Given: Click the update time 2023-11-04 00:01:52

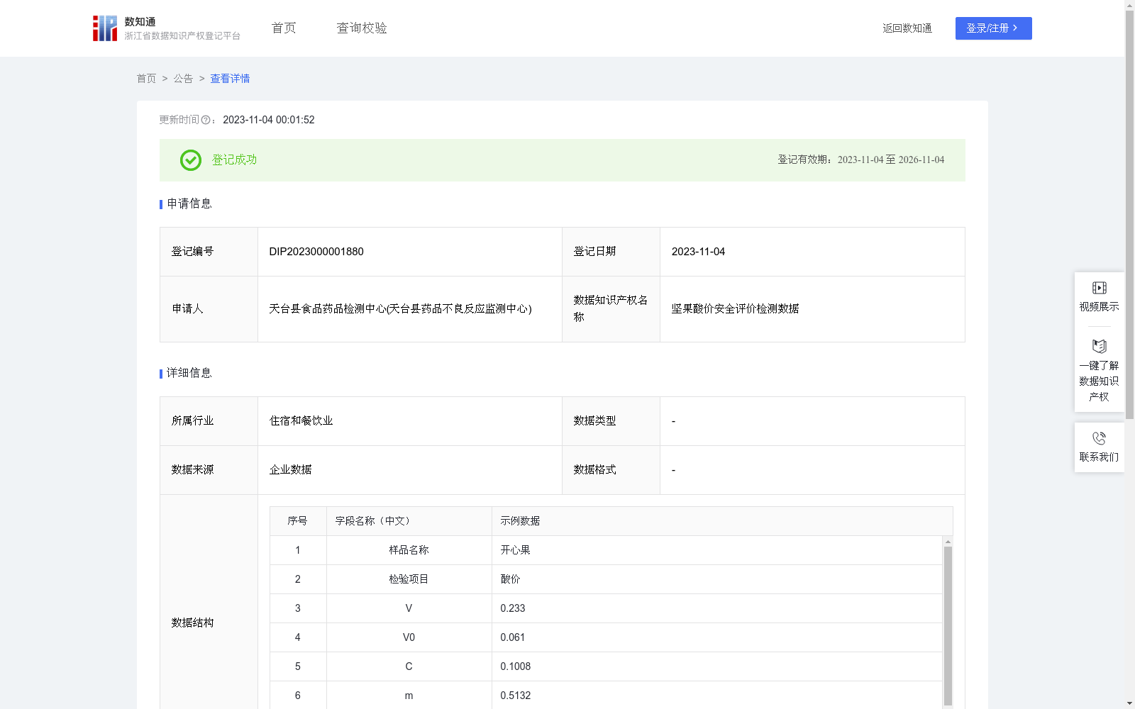Looking at the screenshot, I should point(269,120).
